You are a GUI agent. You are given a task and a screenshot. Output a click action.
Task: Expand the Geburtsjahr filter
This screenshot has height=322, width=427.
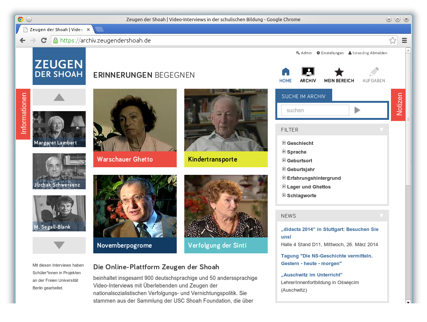coord(284,169)
